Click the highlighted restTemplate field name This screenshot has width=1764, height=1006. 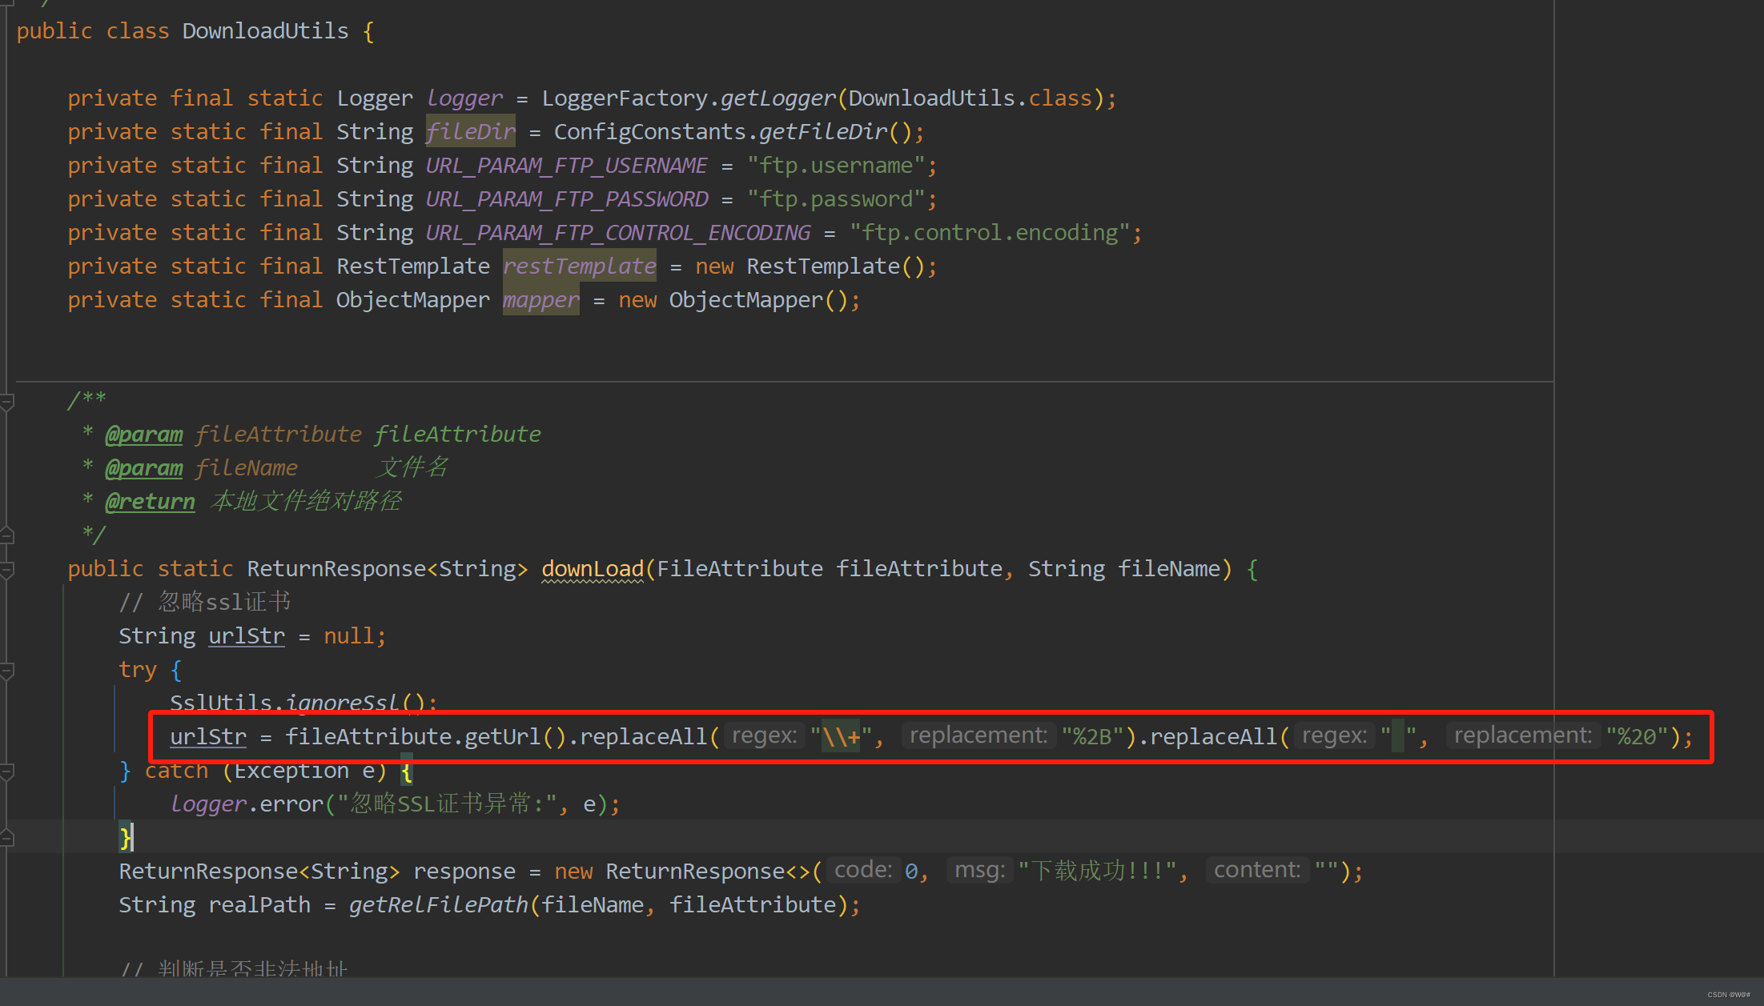(579, 267)
